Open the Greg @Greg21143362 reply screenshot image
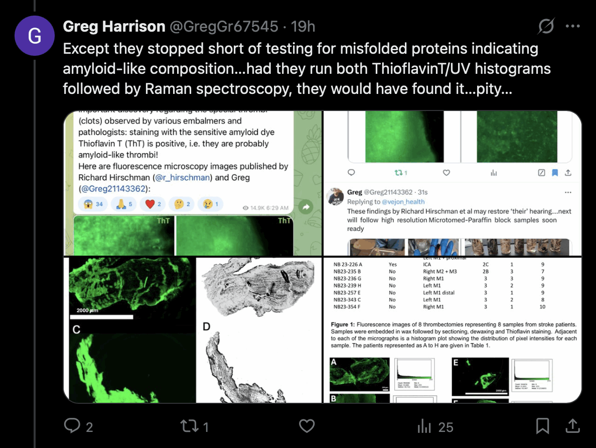 452,183
